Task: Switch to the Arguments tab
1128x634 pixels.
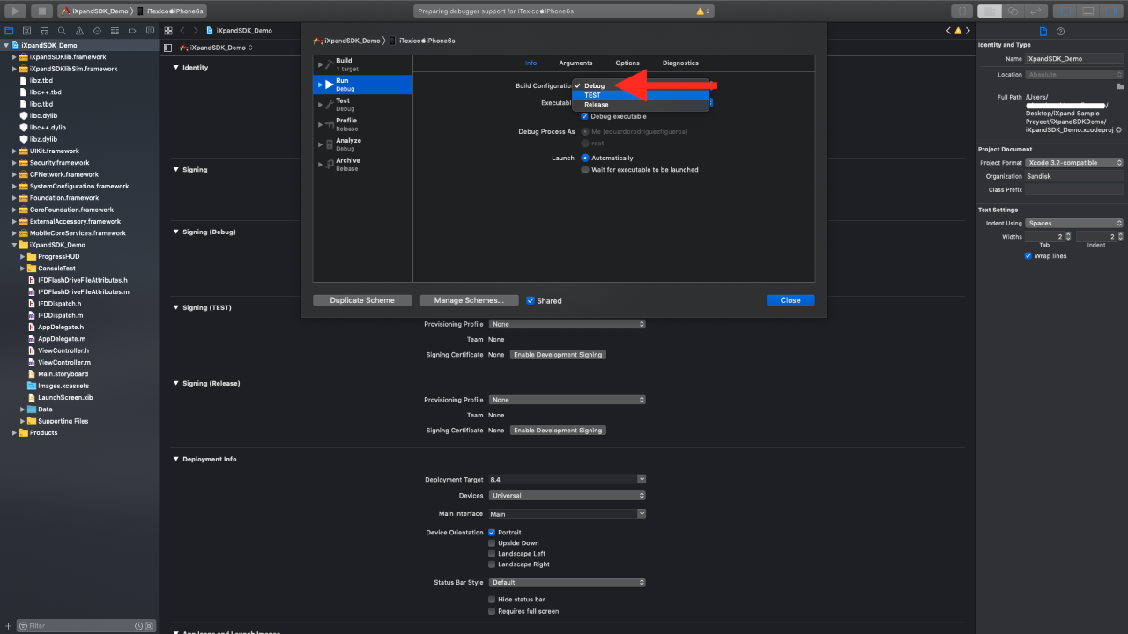Action: click(x=575, y=63)
